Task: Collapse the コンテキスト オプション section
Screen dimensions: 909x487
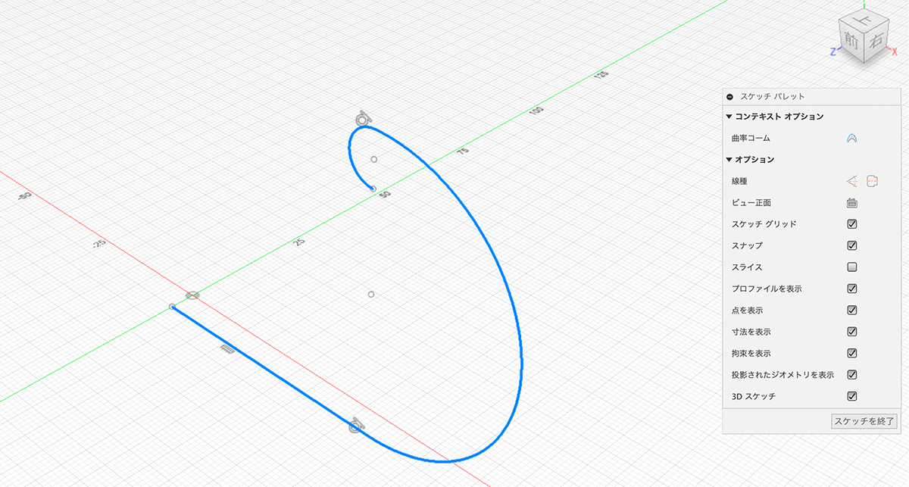Action: (x=729, y=117)
